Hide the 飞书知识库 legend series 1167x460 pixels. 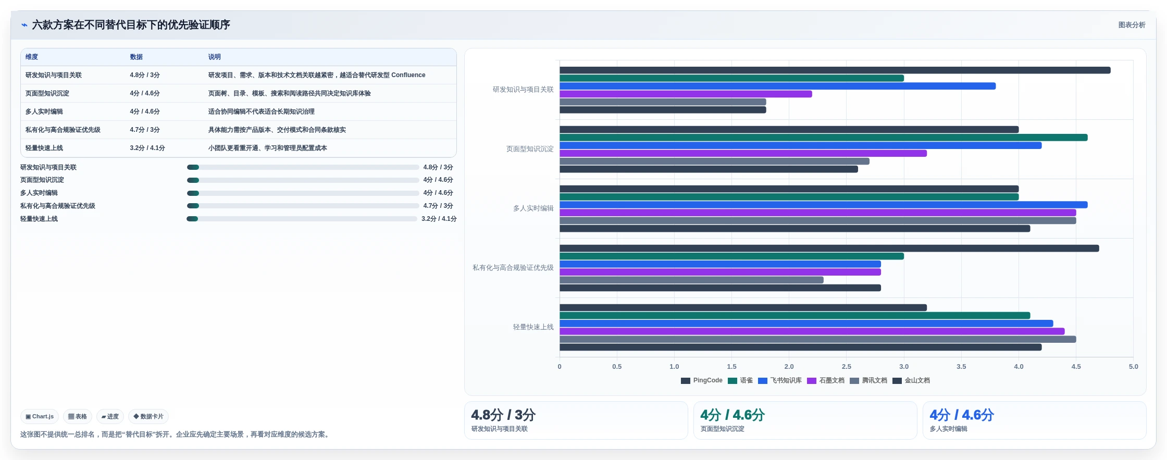[780, 380]
